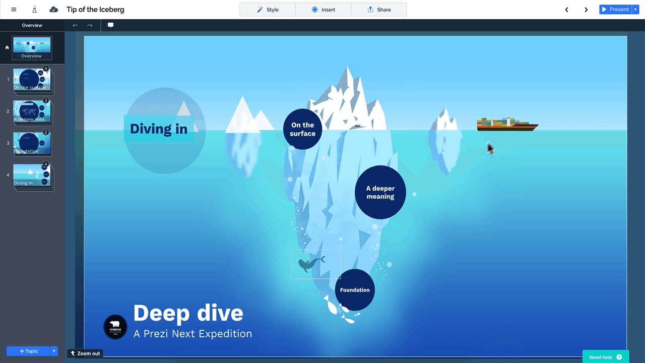Select the Style tool in the toolbar

click(x=267, y=9)
